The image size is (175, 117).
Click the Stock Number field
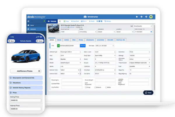point(69,32)
